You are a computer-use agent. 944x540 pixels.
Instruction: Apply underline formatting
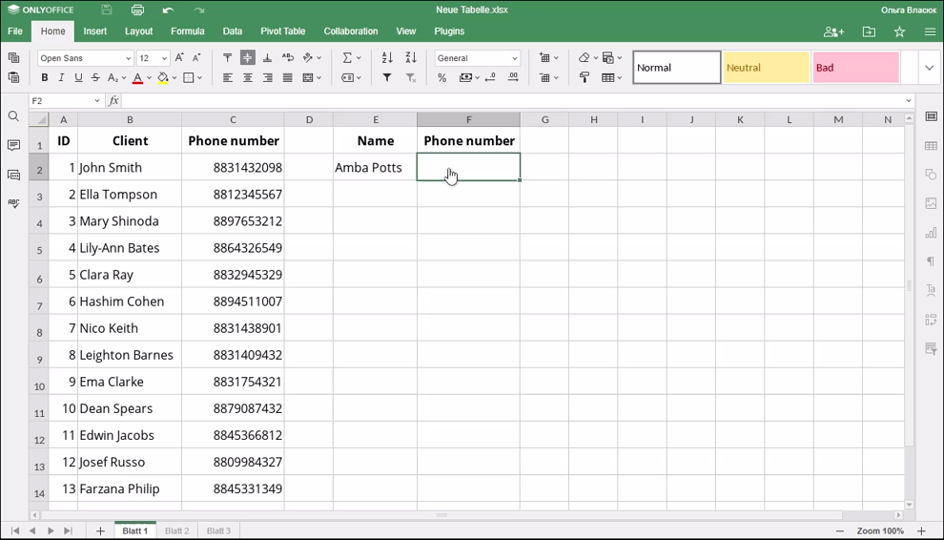tap(78, 77)
